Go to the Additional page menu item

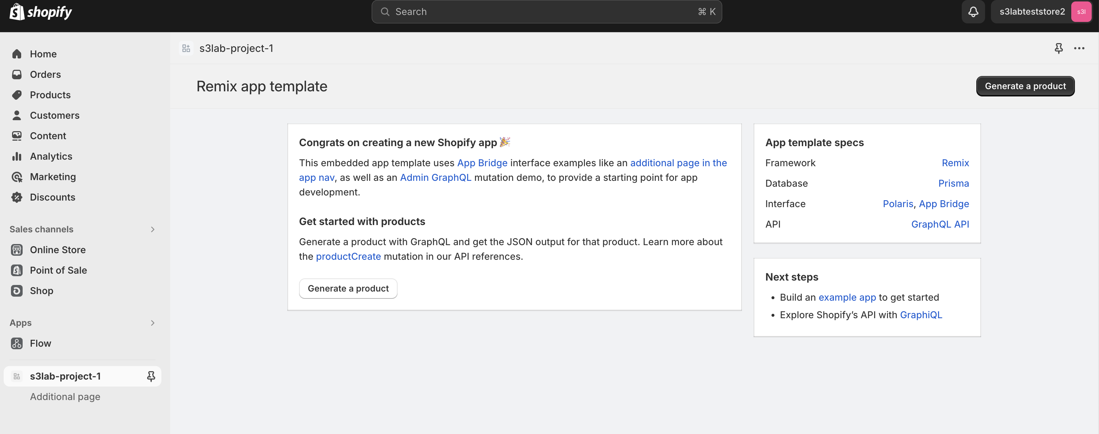pyautogui.click(x=65, y=396)
